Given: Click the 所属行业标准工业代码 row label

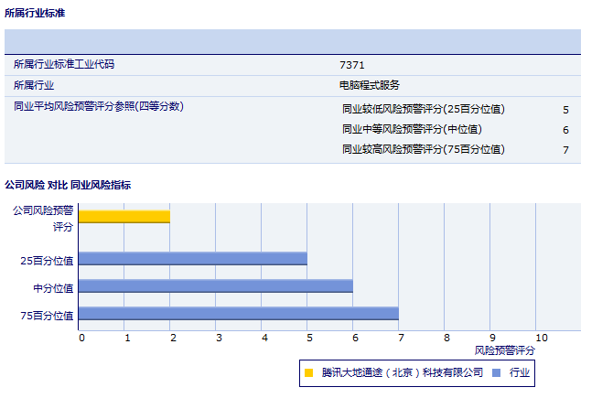Looking at the screenshot, I should click(x=64, y=65).
